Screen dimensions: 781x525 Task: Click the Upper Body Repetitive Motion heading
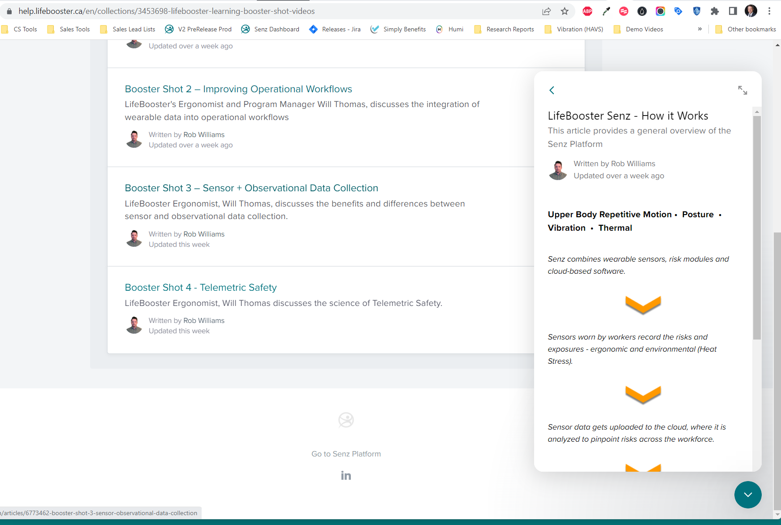(x=609, y=215)
